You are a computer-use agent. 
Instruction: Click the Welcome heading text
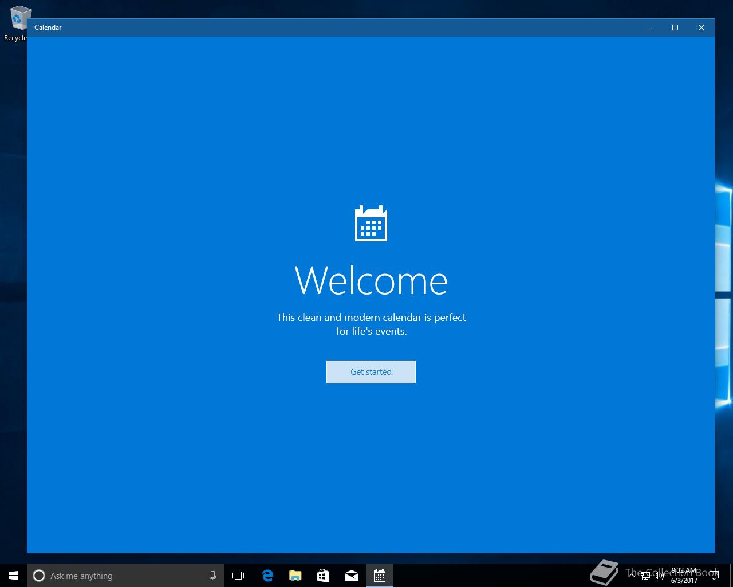pos(371,280)
